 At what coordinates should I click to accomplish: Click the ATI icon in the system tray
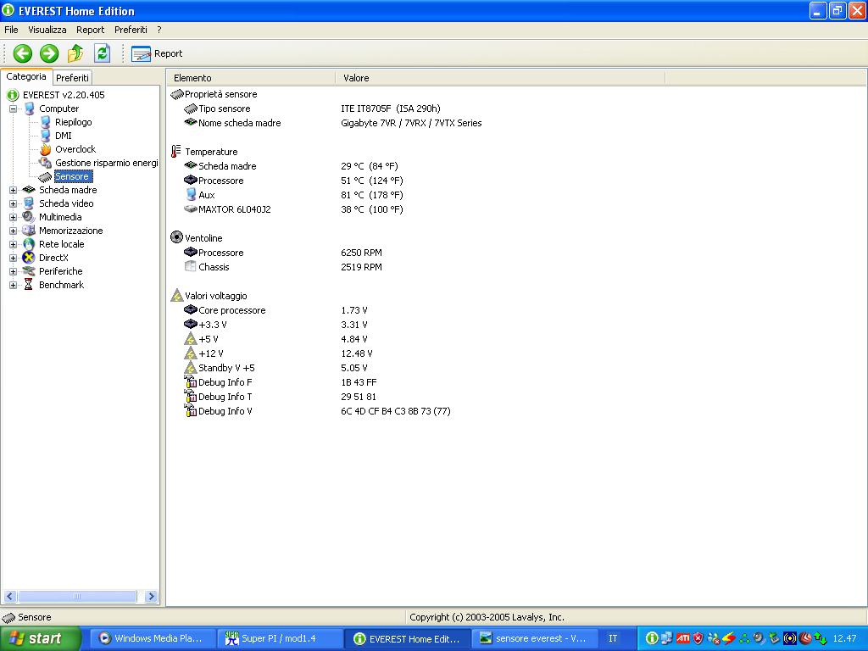click(x=684, y=638)
